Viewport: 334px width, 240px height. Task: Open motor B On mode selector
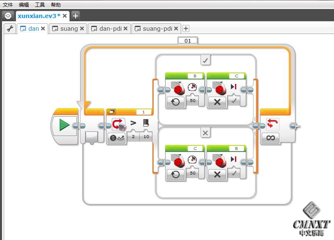[175, 102]
